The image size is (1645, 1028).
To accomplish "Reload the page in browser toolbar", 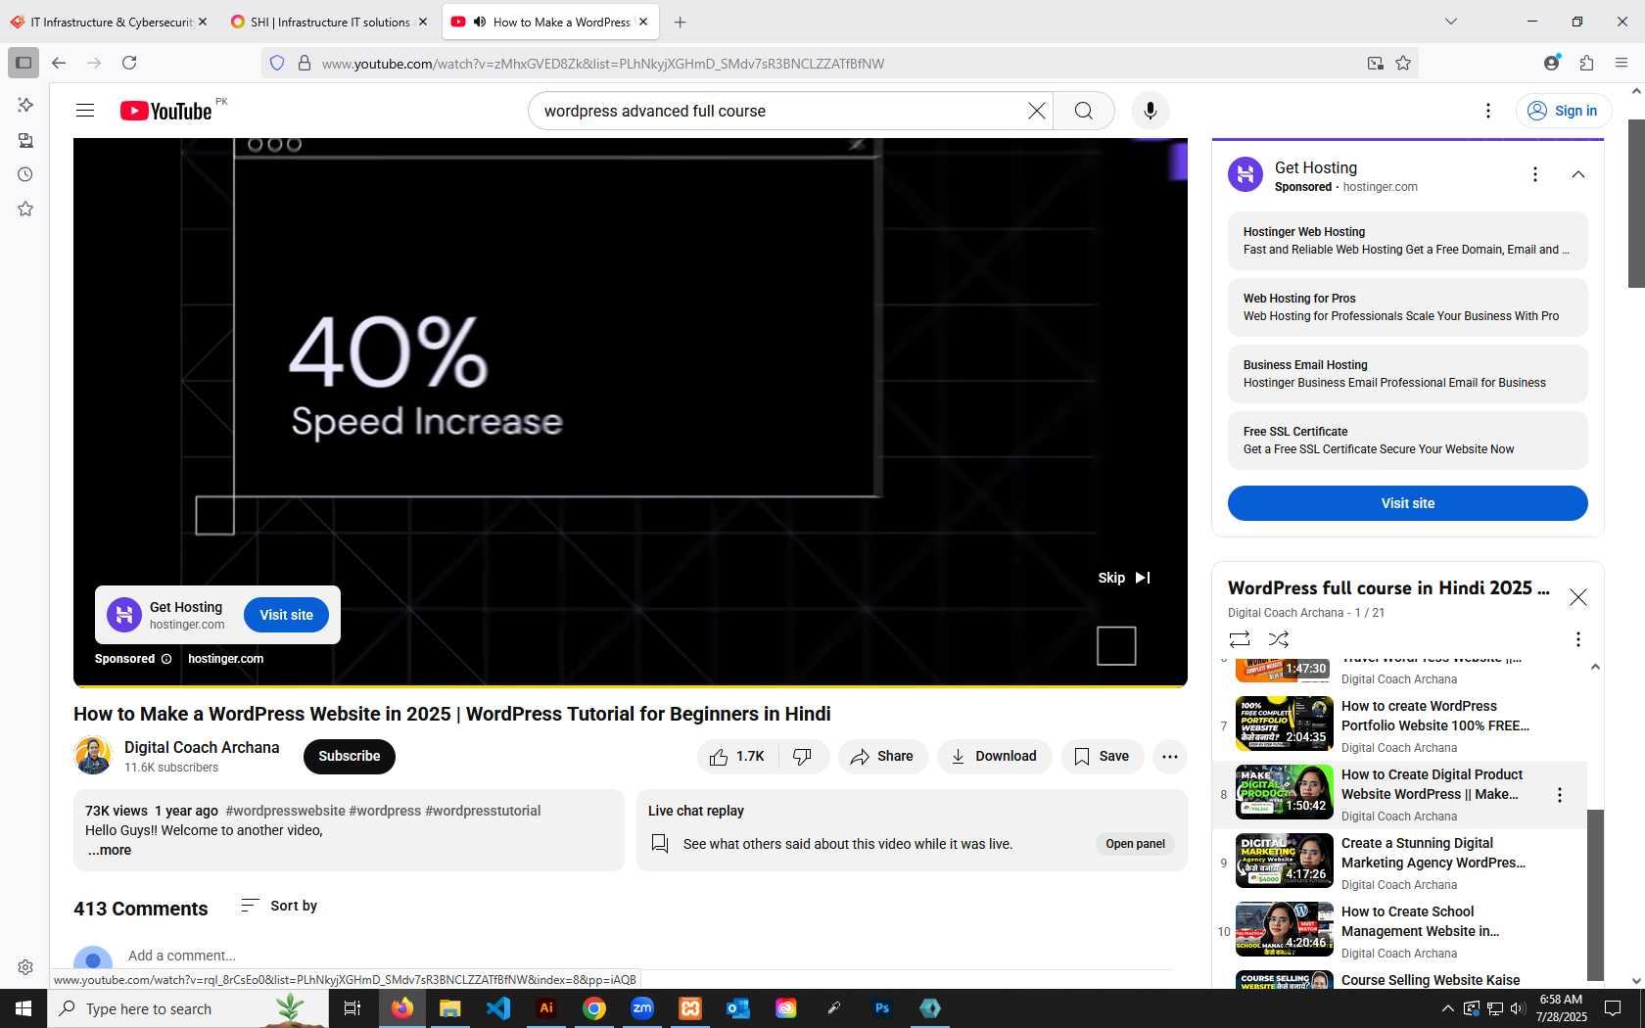I will pyautogui.click(x=129, y=63).
